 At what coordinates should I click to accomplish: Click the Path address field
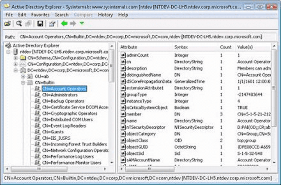click(x=146, y=37)
